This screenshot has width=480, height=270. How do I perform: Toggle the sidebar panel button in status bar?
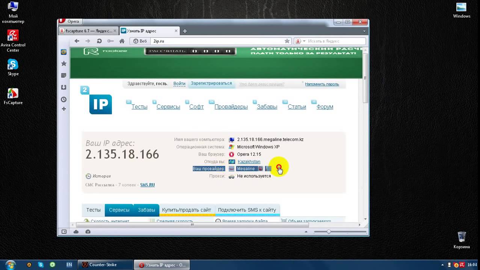64,232
